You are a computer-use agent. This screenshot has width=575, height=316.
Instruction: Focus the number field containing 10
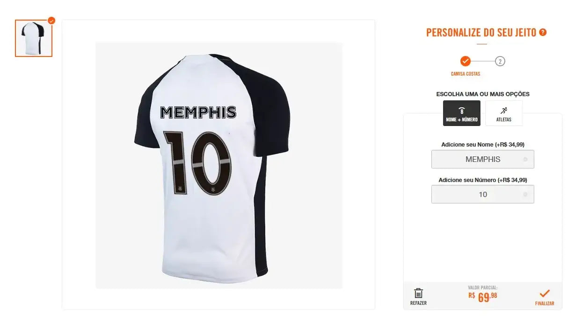coord(482,195)
